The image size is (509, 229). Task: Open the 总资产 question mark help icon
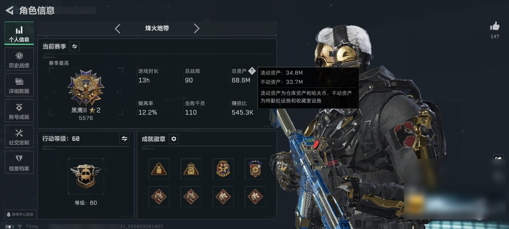[252, 71]
